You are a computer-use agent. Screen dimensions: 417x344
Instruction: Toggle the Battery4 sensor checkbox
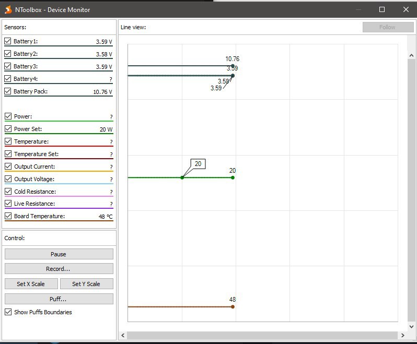point(8,79)
